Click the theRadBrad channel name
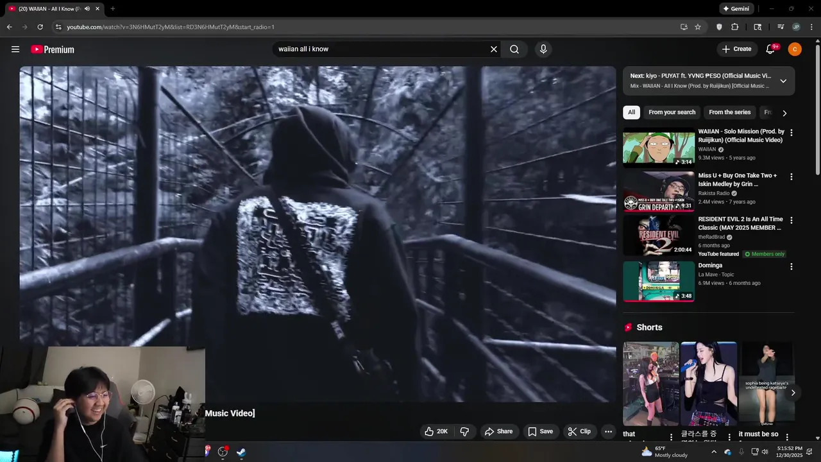The image size is (821, 462). tap(712, 237)
